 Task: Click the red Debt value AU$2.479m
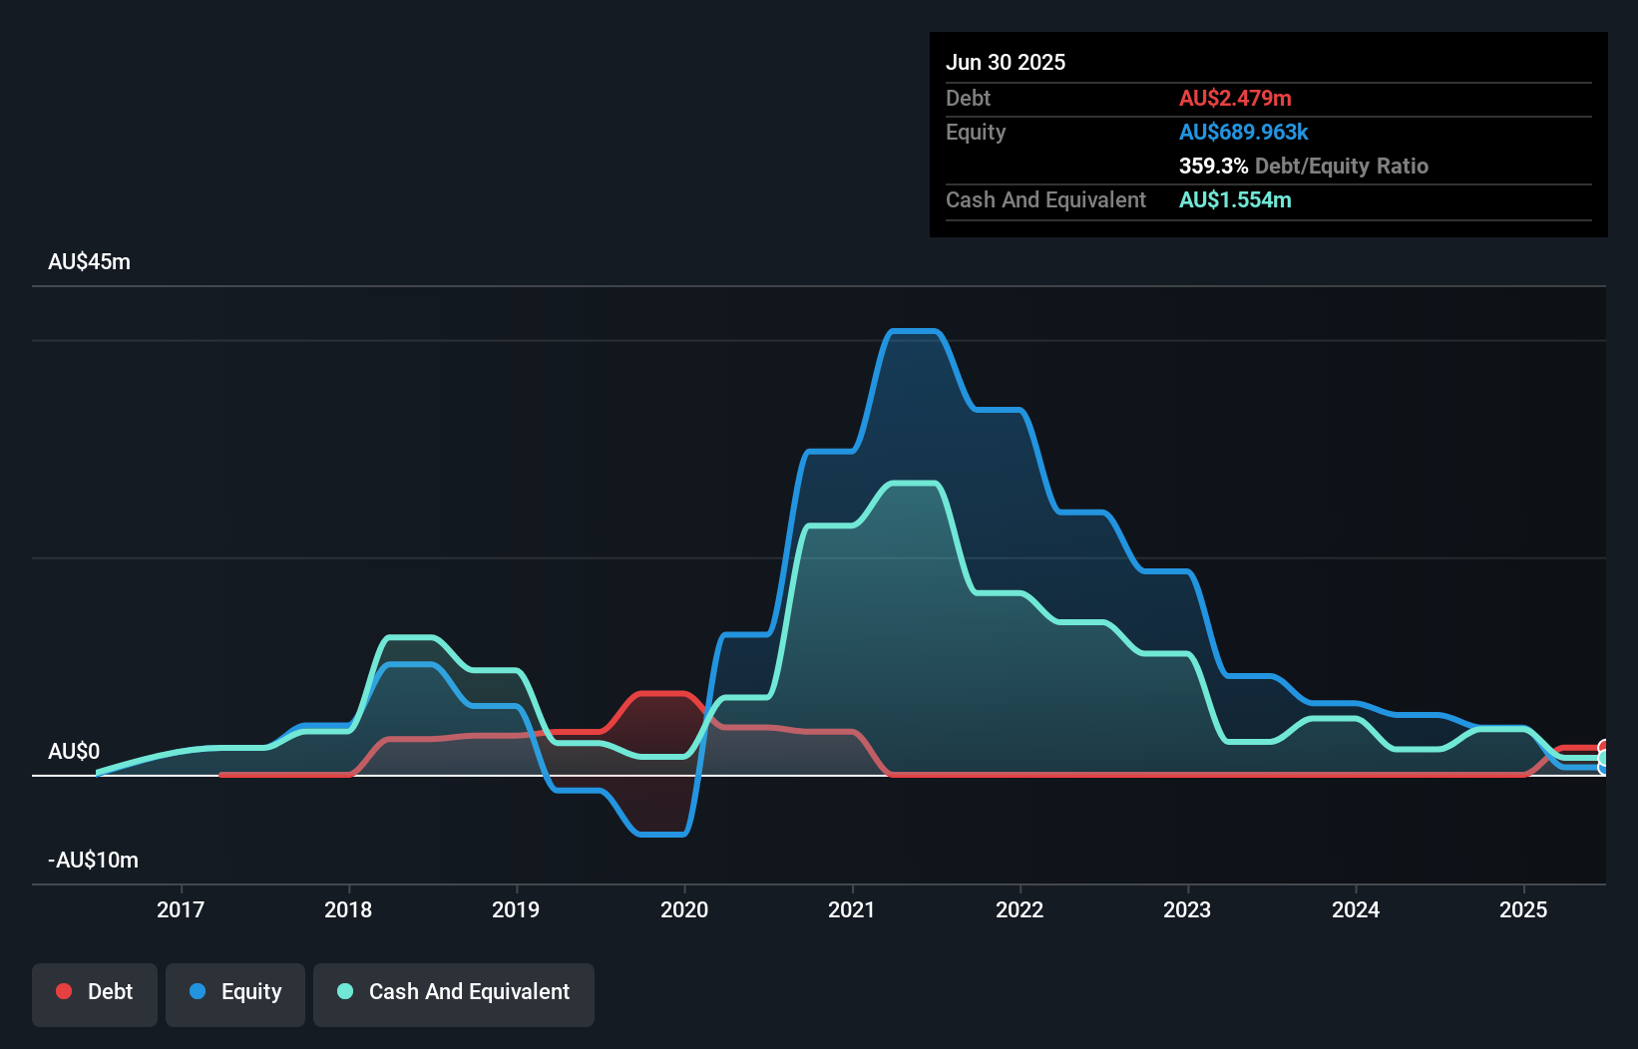[x=1235, y=98]
